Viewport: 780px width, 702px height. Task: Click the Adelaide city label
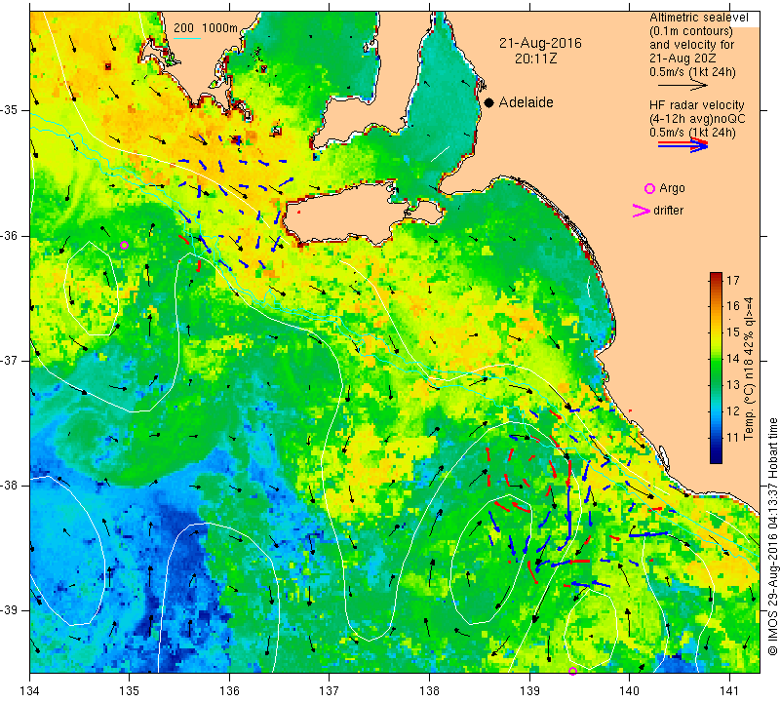[526, 102]
